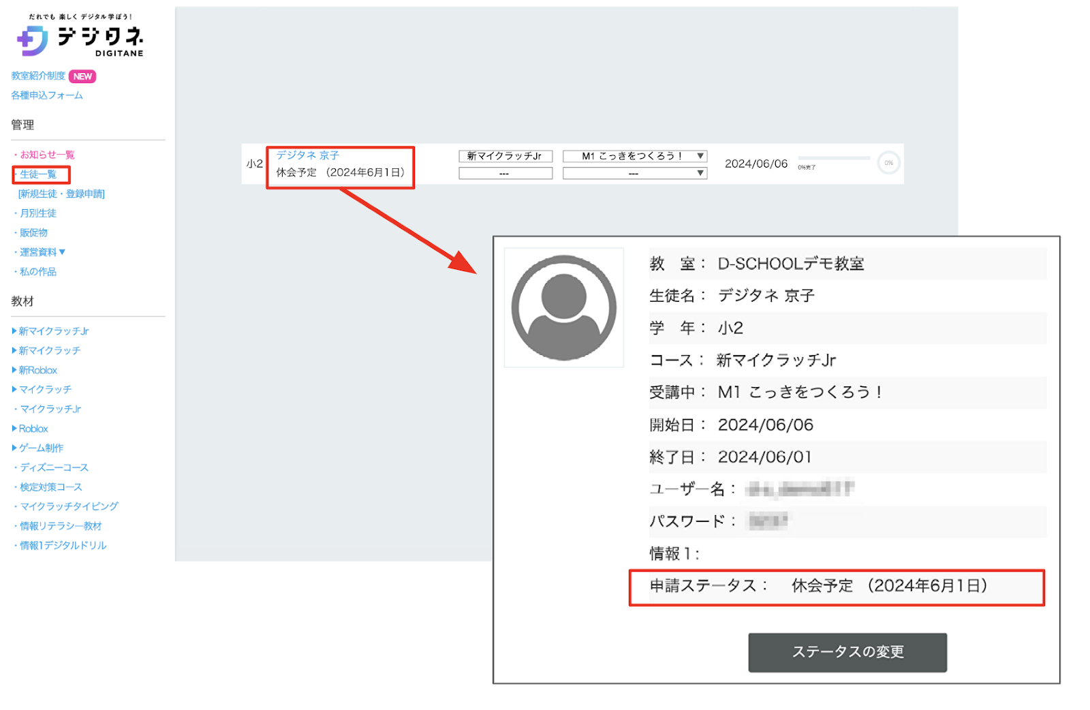Image resolution: width=1090 pixels, height=710 pixels.
Task: Expand the ゲーム制作 materials section
Action: click(40, 448)
